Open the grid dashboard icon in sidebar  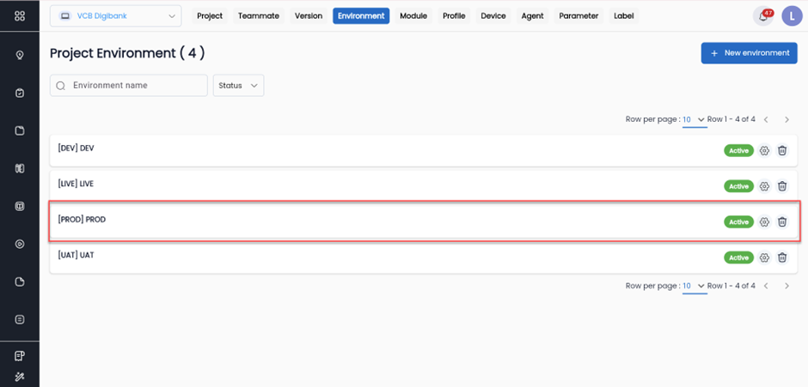[x=20, y=16]
